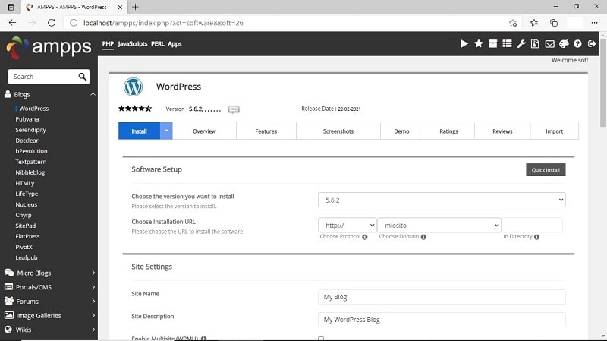Image resolution: width=607 pixels, height=341 pixels.
Task: Expand the Forums category
Action: coord(93,302)
